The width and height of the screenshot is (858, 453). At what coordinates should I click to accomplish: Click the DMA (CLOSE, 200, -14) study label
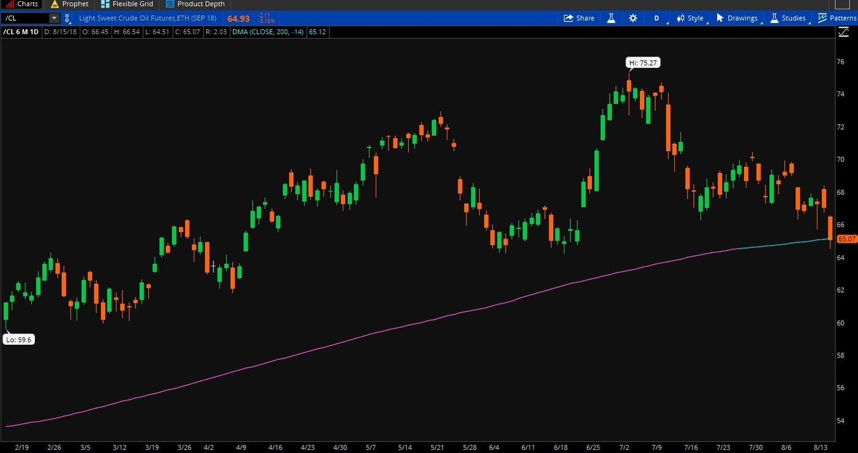pyautogui.click(x=268, y=32)
